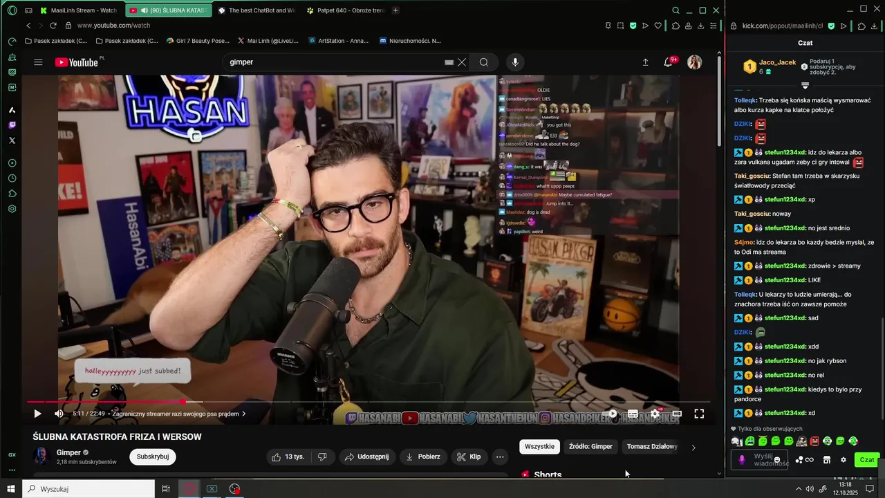
Task: Subscribe with the Subskrybuj button
Action: tap(153, 456)
